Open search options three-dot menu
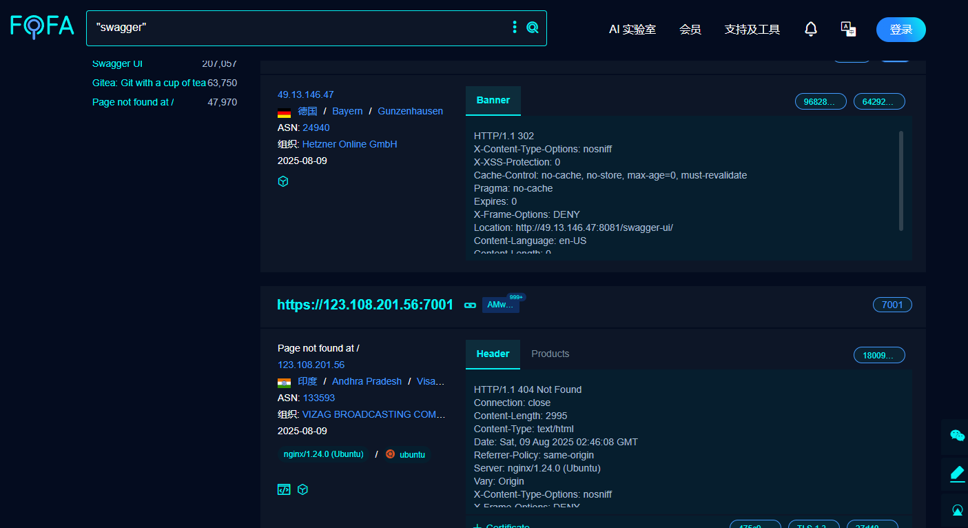Viewport: 968px width, 528px height. point(514,27)
